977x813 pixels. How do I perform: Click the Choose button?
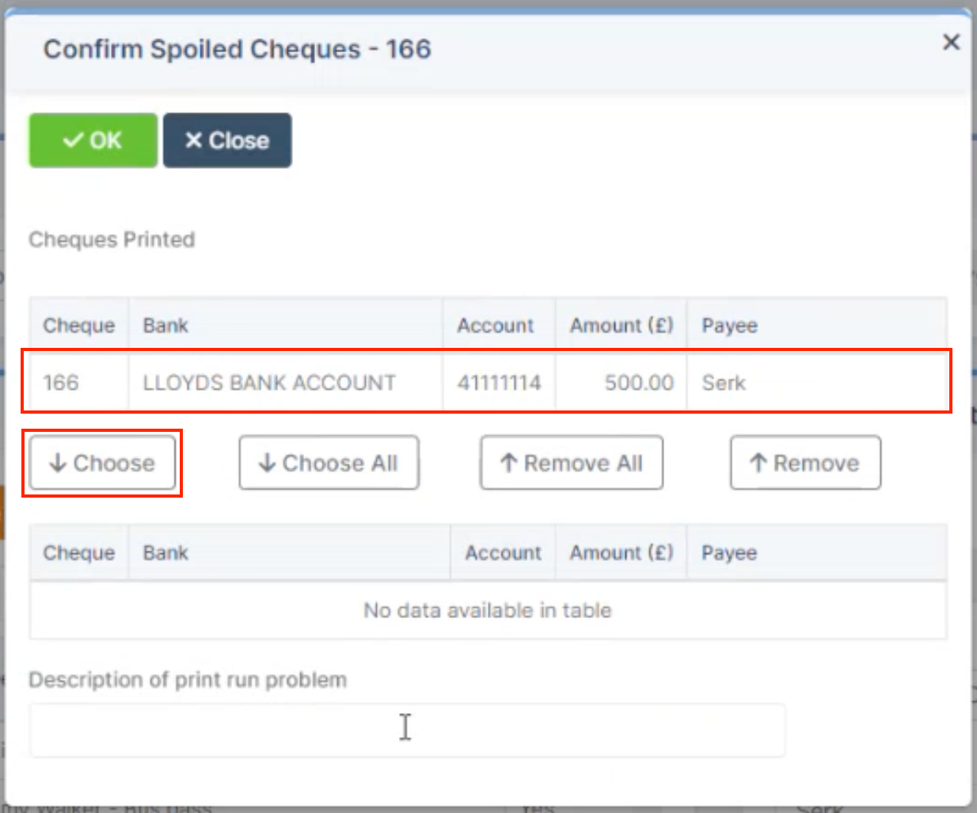pos(102,463)
